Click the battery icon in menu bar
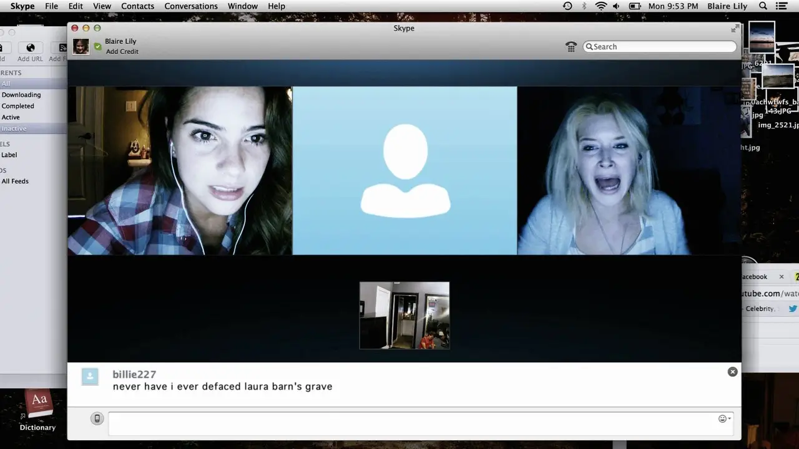This screenshot has height=449, width=799. click(x=635, y=6)
